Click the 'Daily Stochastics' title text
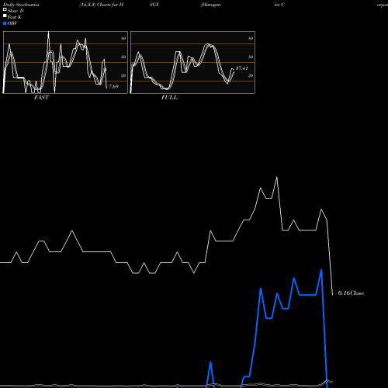This screenshot has height=388, width=388. pos(21,5)
